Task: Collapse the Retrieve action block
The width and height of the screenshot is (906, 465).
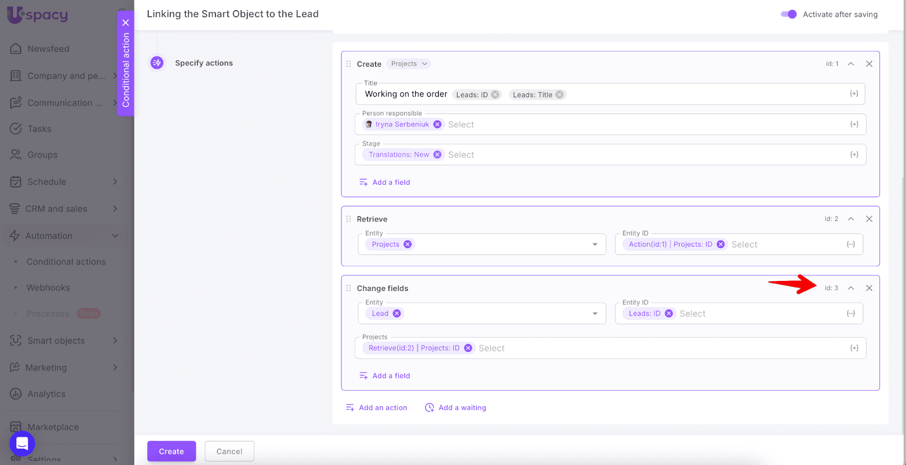Action: click(851, 219)
